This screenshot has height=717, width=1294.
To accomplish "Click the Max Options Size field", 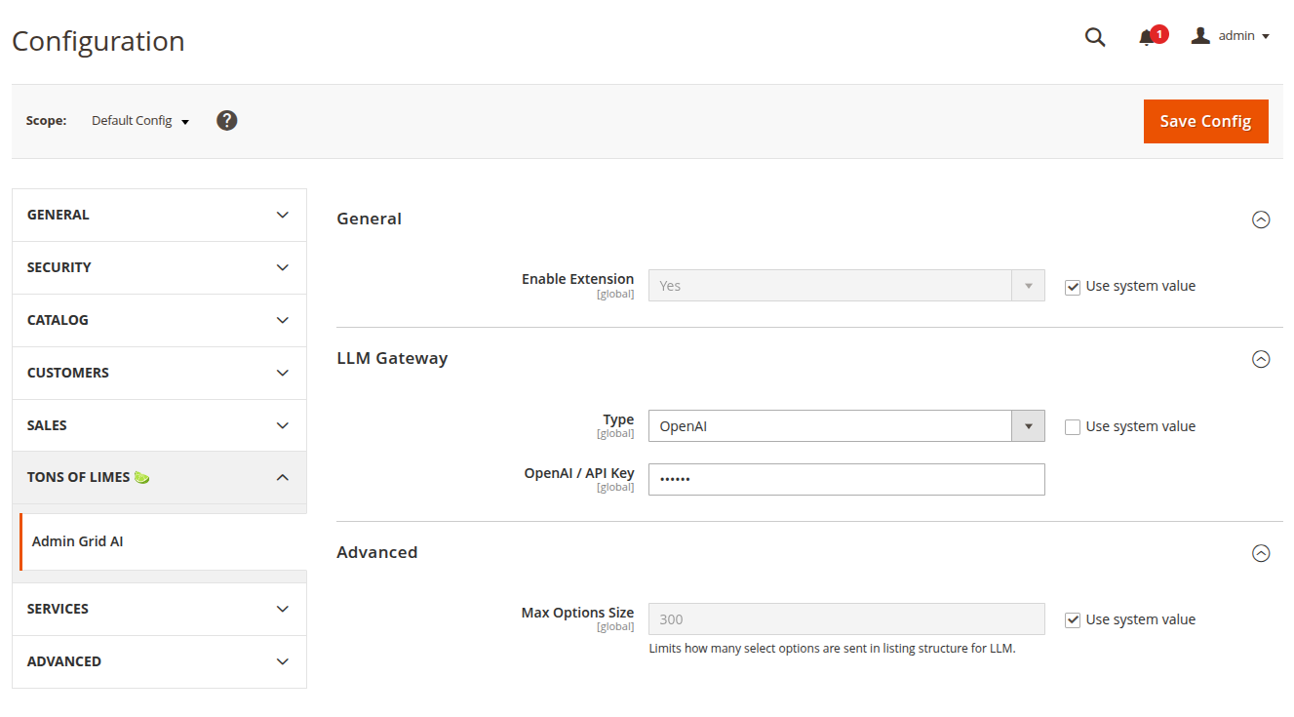I will pos(846,619).
